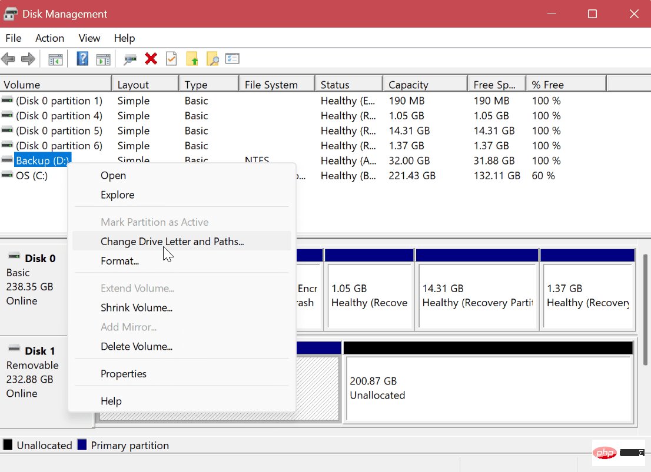
Task: Select the 200.87 GB Unallocated block
Action: [x=489, y=381]
